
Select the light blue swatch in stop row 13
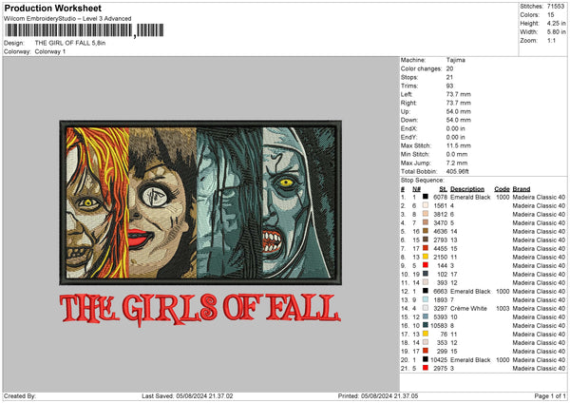coord(426,299)
